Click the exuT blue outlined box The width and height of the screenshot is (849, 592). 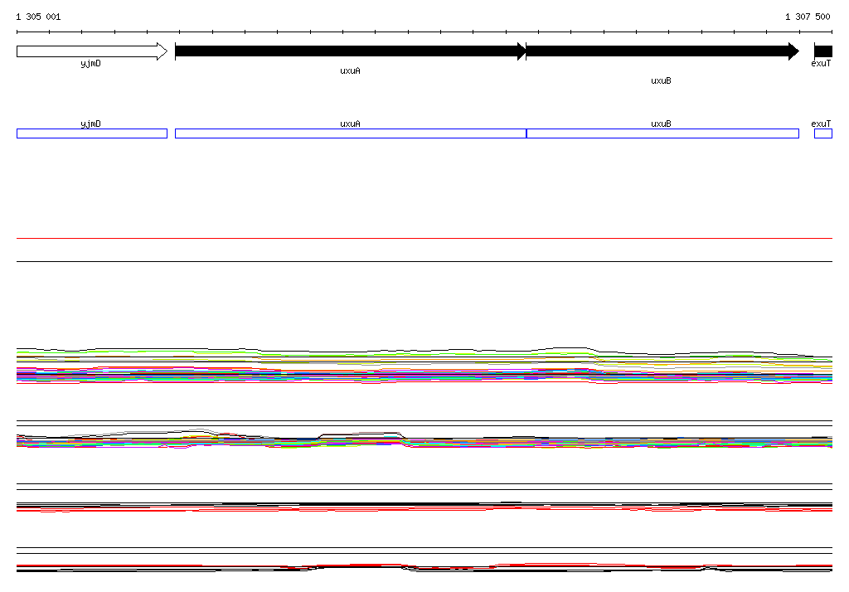pos(823,133)
